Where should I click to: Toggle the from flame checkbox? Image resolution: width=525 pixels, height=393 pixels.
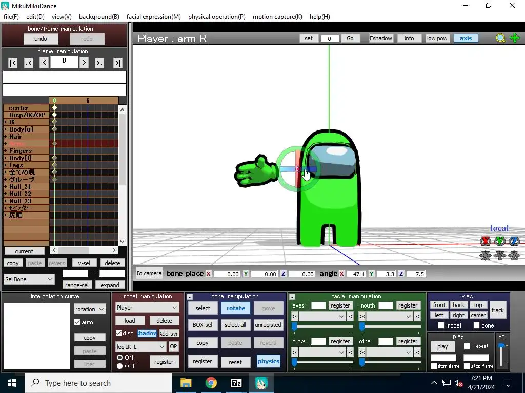[434, 366]
